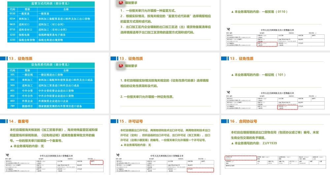Click the wrench icon on the 一般征税（101）slide form
330x175 pixels.
pos(228,92)
